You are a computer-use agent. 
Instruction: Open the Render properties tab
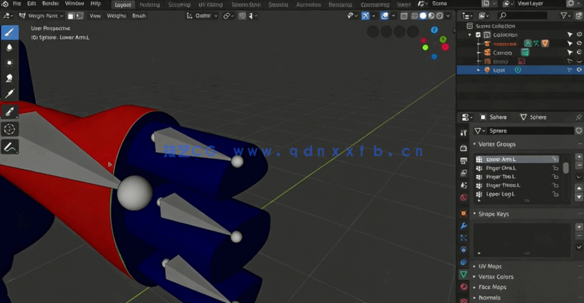coord(463,148)
